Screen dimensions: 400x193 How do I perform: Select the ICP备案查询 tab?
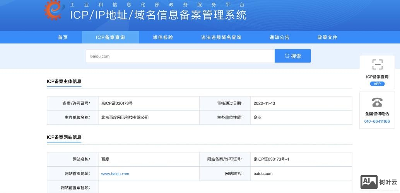(111, 37)
